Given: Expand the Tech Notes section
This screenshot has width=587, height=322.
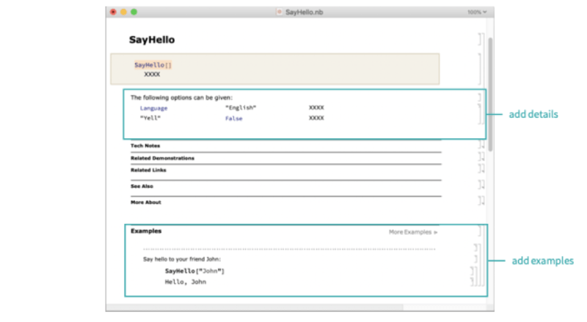Looking at the screenshot, I should tap(145, 146).
